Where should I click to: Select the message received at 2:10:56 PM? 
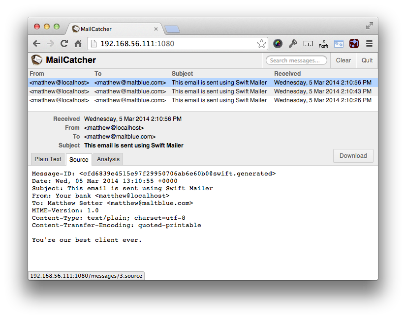pyautogui.click(x=203, y=83)
